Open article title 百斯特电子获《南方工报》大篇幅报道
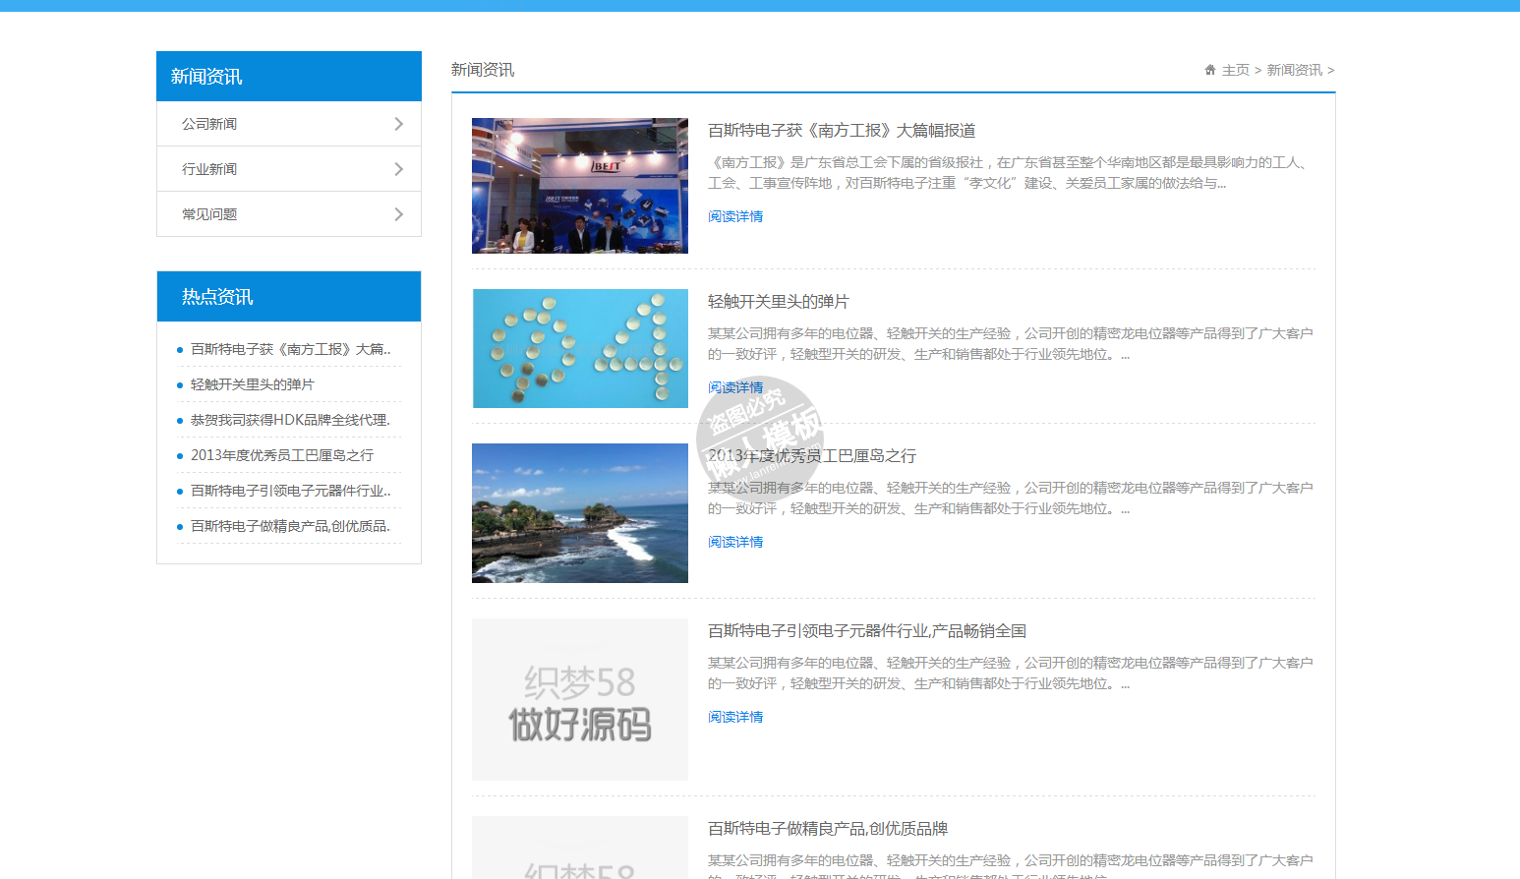The image size is (1520, 879). 841,131
